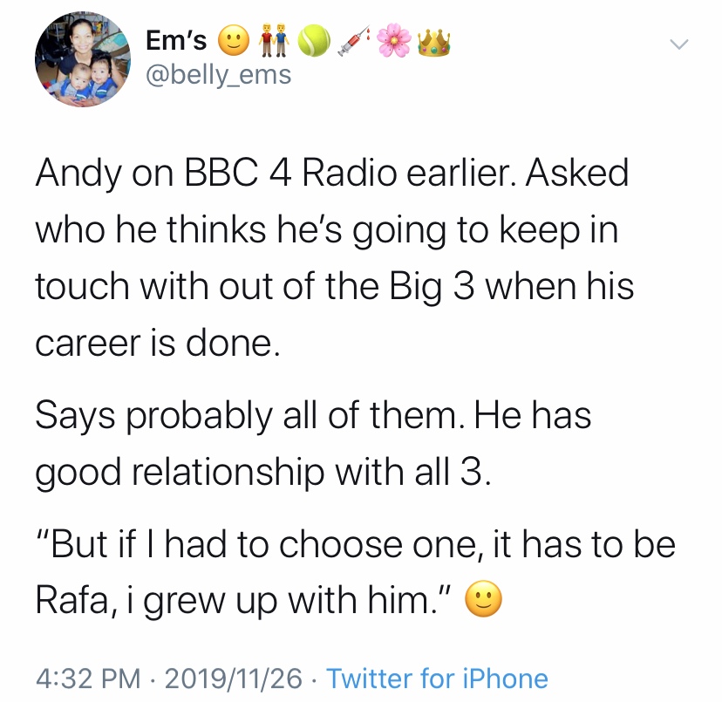This screenshot has height=702, width=722.
Task: Click the tennis ball emoji in name
Action: [314, 40]
